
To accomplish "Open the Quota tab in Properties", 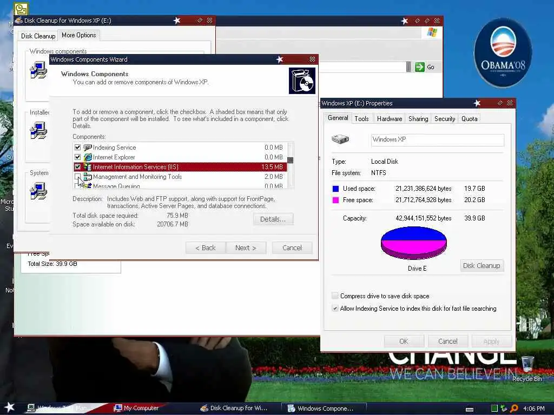I will coord(469,118).
